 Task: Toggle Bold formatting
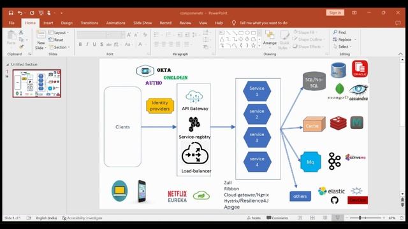click(x=80, y=44)
